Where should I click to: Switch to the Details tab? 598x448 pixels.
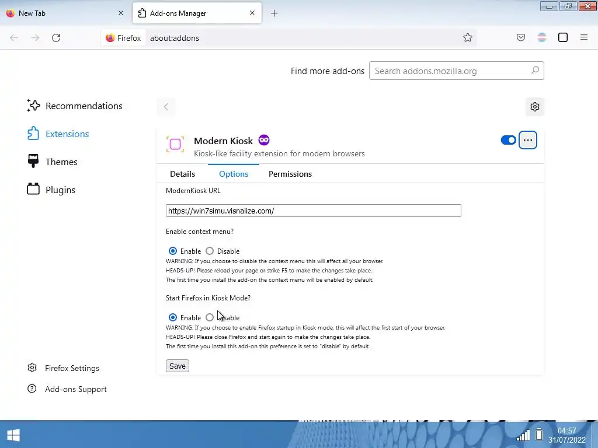point(182,174)
